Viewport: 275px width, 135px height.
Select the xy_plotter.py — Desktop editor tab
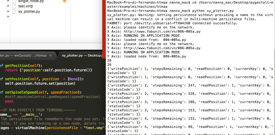(82, 56)
